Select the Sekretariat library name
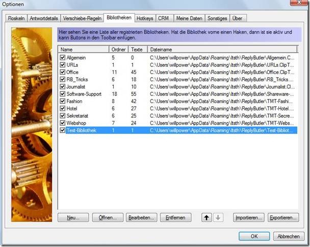This screenshot has height=247, width=310. (77, 115)
